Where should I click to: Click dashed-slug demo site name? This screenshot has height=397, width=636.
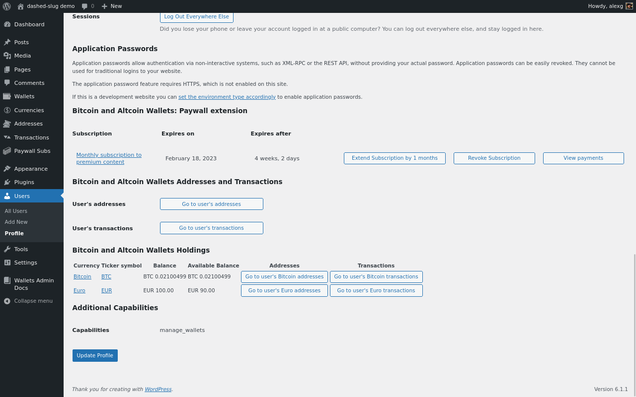[x=51, y=6]
